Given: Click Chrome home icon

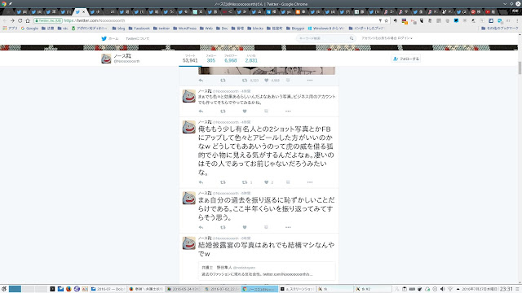Looking at the screenshot, I should tap(28, 20).
